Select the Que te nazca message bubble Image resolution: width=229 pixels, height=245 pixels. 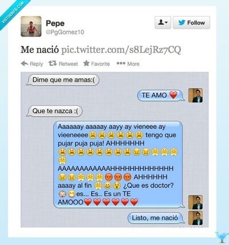(x=55, y=111)
